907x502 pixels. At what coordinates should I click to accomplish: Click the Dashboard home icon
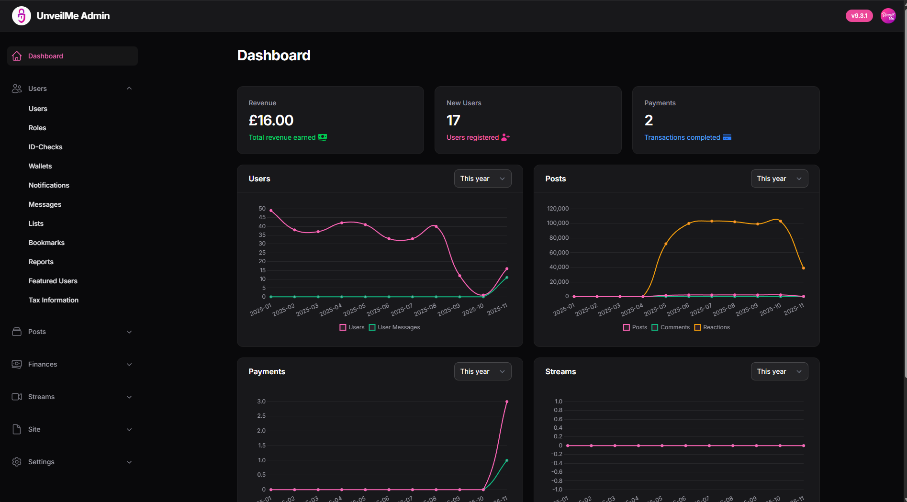click(x=17, y=56)
